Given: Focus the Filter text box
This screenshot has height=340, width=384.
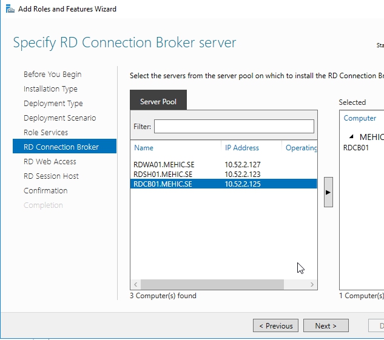Looking at the screenshot, I should click(234, 126).
